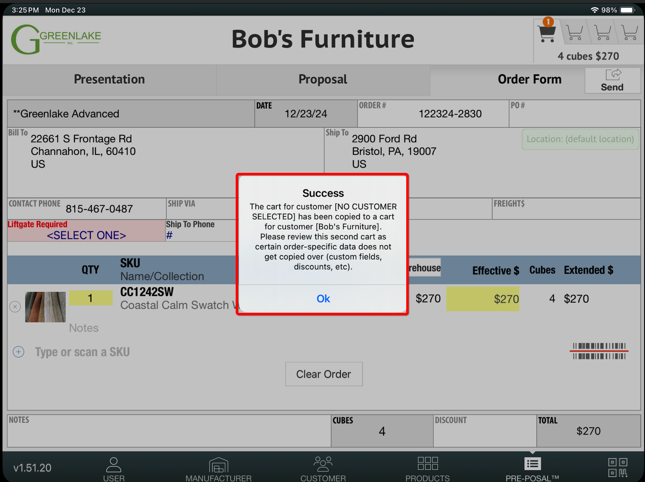Tap the plus icon to add SKU
The width and height of the screenshot is (645, 482).
pyautogui.click(x=19, y=352)
